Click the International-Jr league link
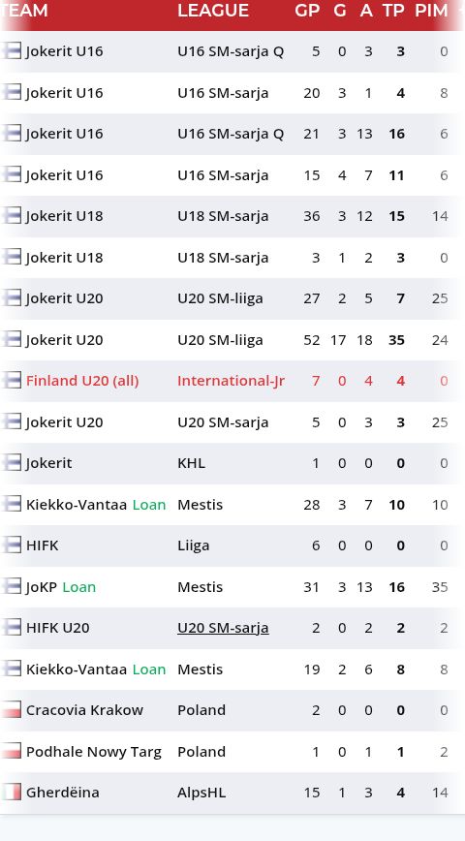The height and width of the screenshot is (841, 465). click(x=232, y=381)
